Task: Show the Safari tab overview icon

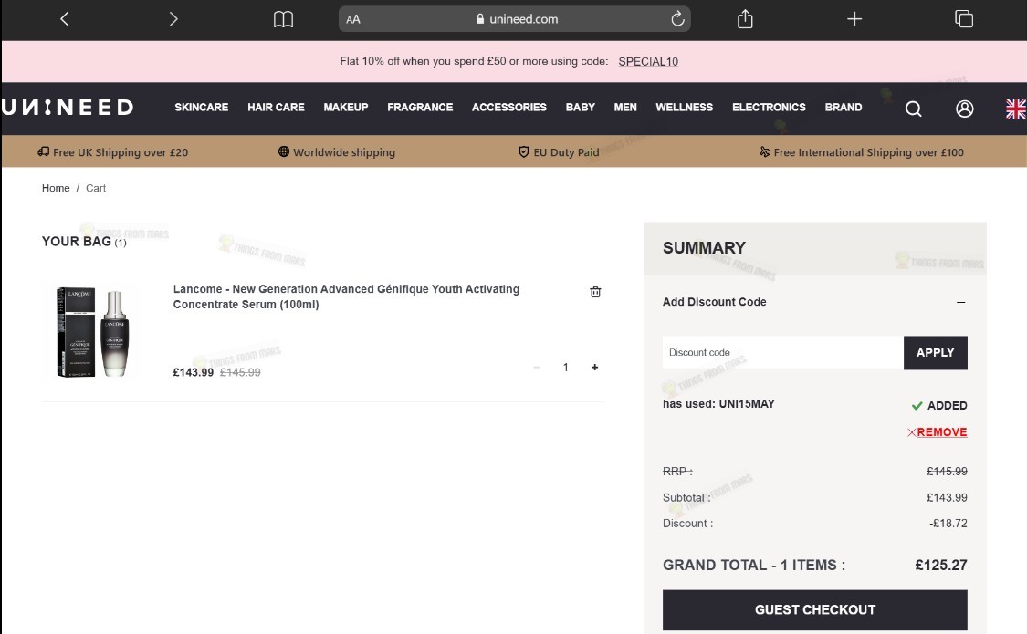Action: [963, 19]
